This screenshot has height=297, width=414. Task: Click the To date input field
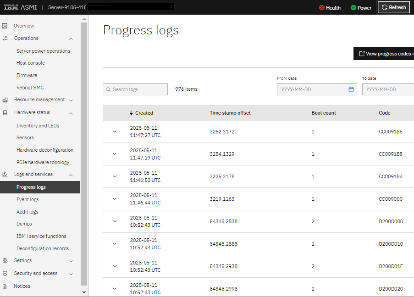tap(388, 89)
